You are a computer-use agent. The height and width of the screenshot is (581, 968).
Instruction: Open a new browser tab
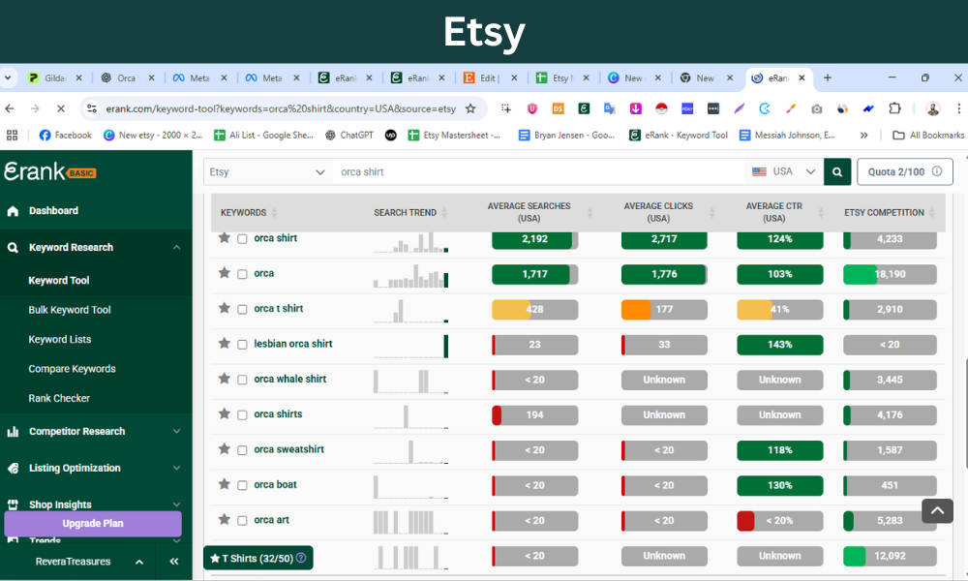tap(828, 77)
